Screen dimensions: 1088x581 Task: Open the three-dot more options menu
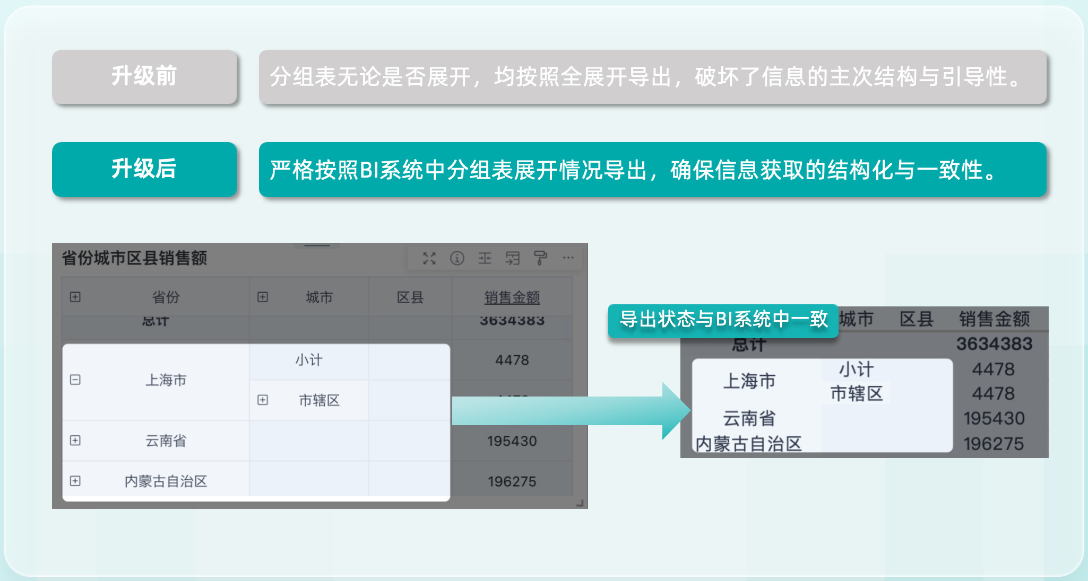(568, 258)
